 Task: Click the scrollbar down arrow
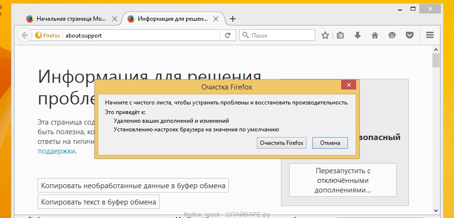tap(436, 210)
